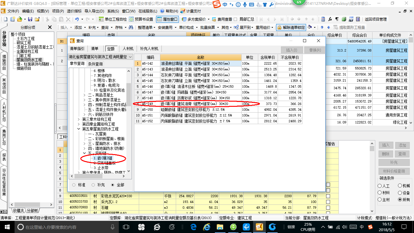The image size is (414, 233).
Task: Click the fx formula icon
Action: (330, 19)
